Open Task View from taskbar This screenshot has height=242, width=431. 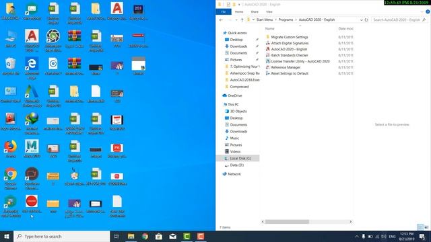117,236
